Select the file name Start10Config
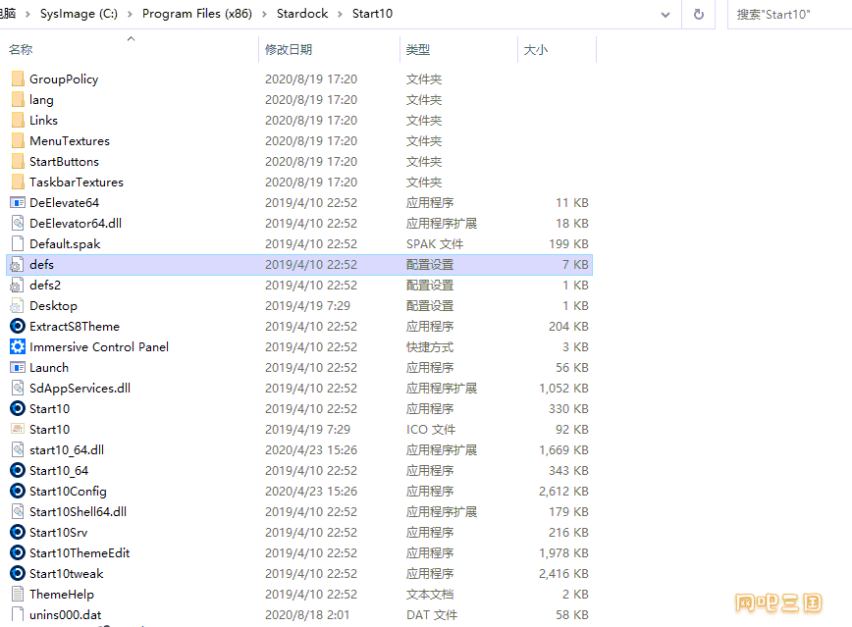 tap(68, 492)
